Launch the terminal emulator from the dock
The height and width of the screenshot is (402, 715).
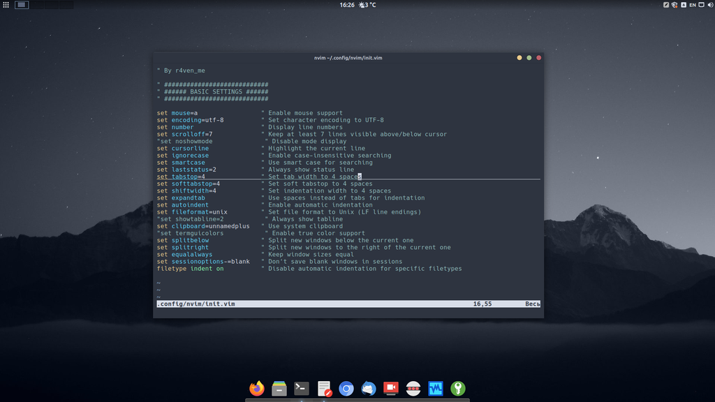[x=301, y=388]
